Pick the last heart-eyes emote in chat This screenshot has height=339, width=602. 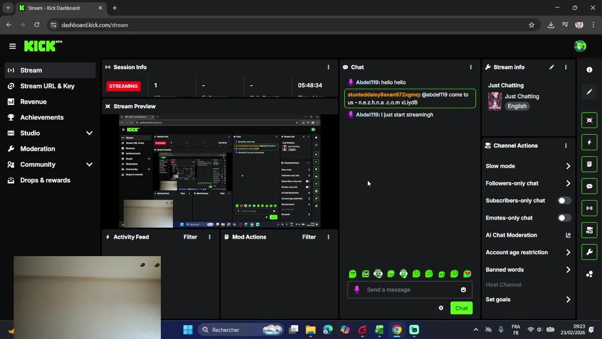(467, 274)
